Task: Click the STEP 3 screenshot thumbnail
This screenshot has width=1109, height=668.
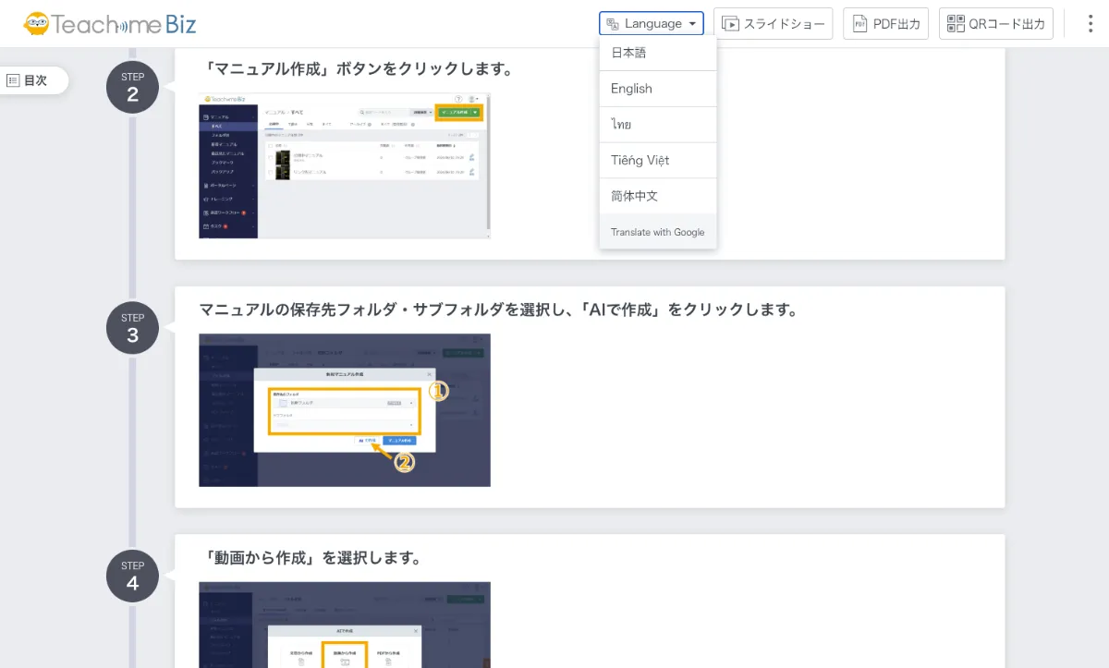Action: coord(344,410)
